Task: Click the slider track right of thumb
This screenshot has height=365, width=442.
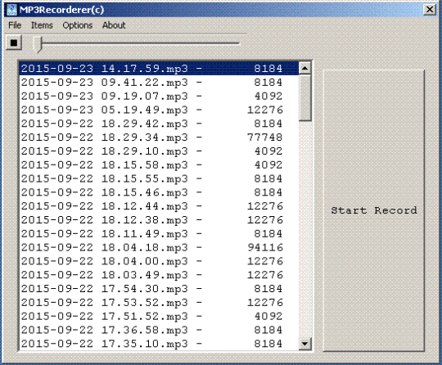Action: 141,43
